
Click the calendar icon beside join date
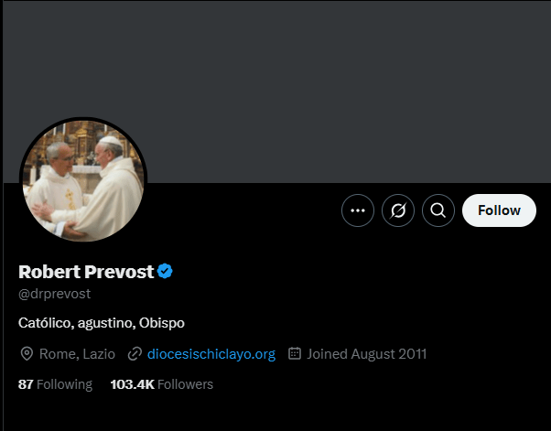click(x=295, y=353)
